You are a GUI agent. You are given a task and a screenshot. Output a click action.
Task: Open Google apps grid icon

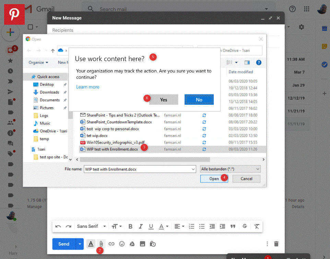tap(307, 9)
